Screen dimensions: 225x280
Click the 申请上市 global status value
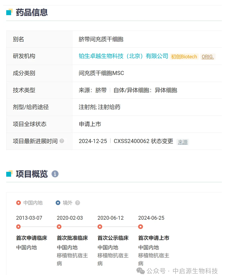point(90,124)
